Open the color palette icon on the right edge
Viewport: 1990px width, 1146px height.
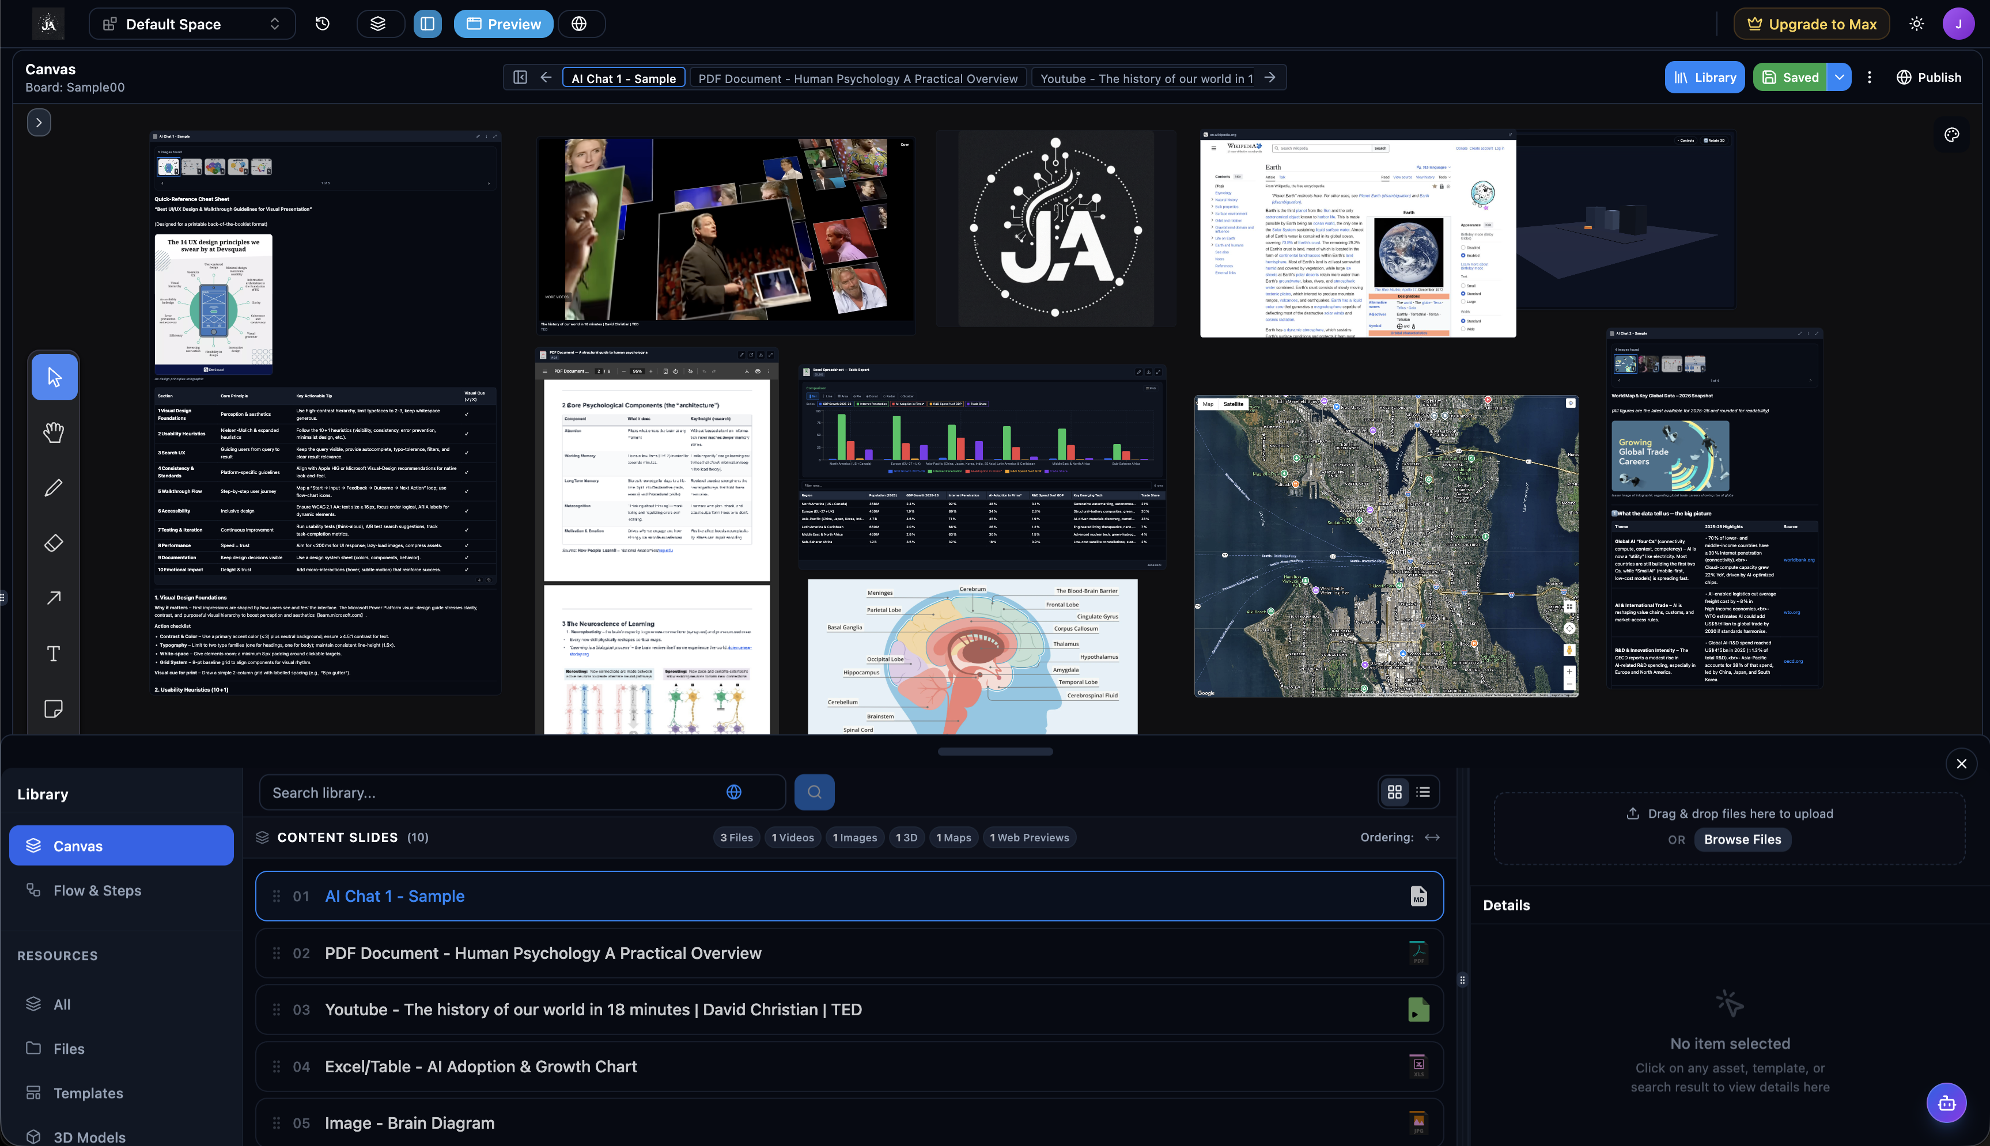[x=1952, y=135]
